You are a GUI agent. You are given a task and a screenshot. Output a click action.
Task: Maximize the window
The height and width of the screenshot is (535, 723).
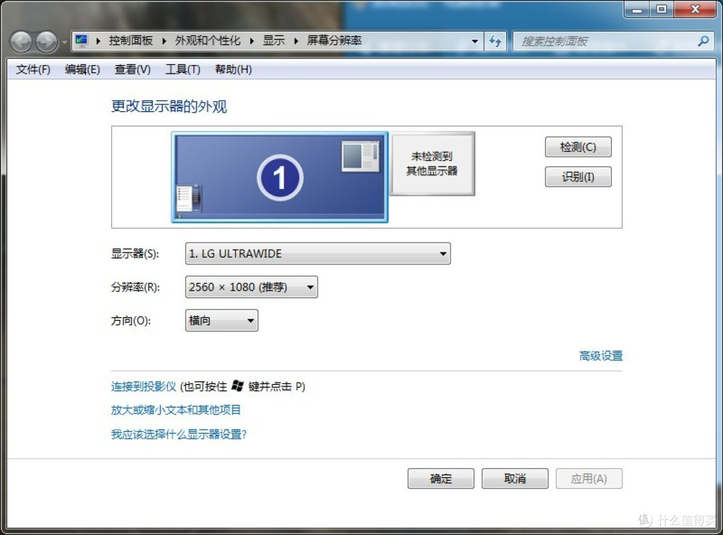point(661,9)
